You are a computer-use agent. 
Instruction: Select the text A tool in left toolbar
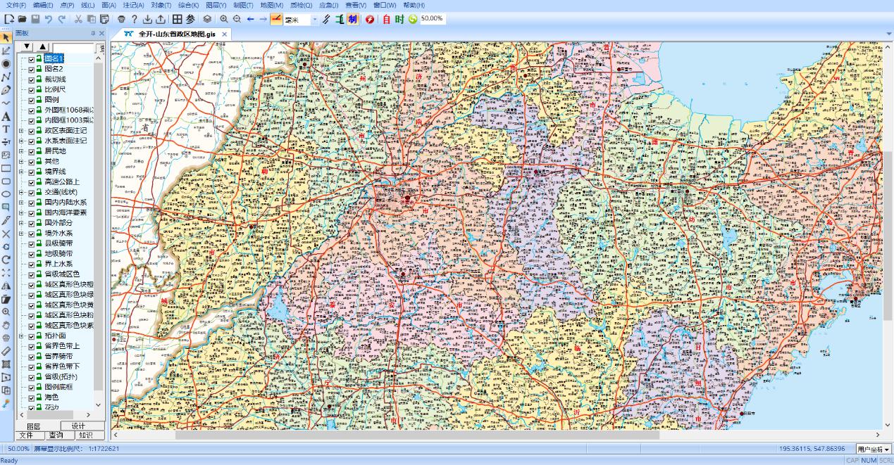coord(6,116)
